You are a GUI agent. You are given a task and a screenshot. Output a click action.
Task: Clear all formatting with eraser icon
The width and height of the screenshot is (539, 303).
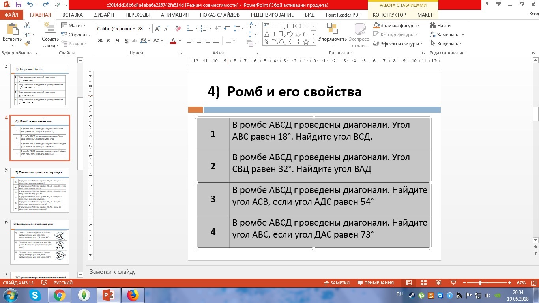pyautogui.click(x=178, y=29)
